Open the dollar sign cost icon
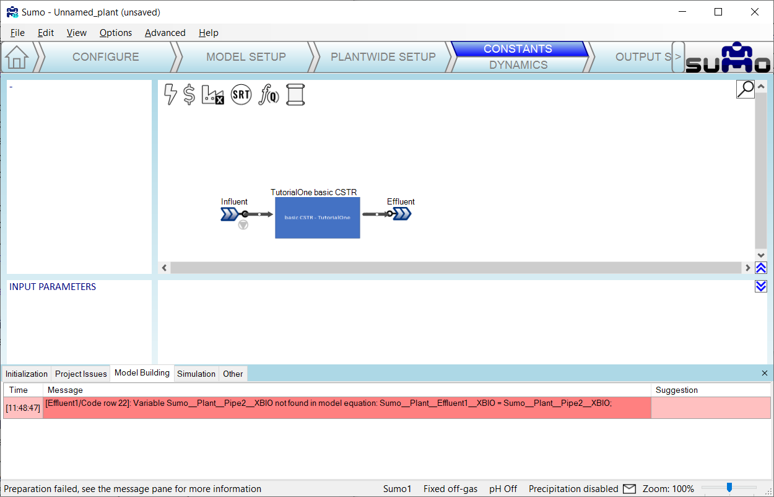774x497 pixels. (189, 94)
